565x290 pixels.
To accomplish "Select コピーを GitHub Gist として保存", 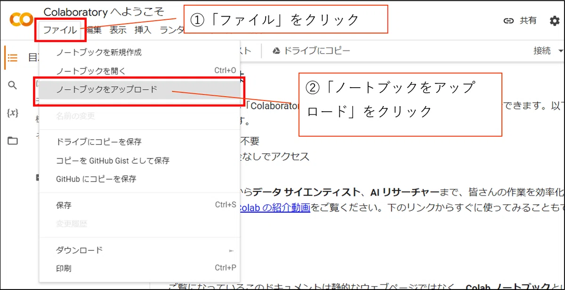I will point(140,160).
